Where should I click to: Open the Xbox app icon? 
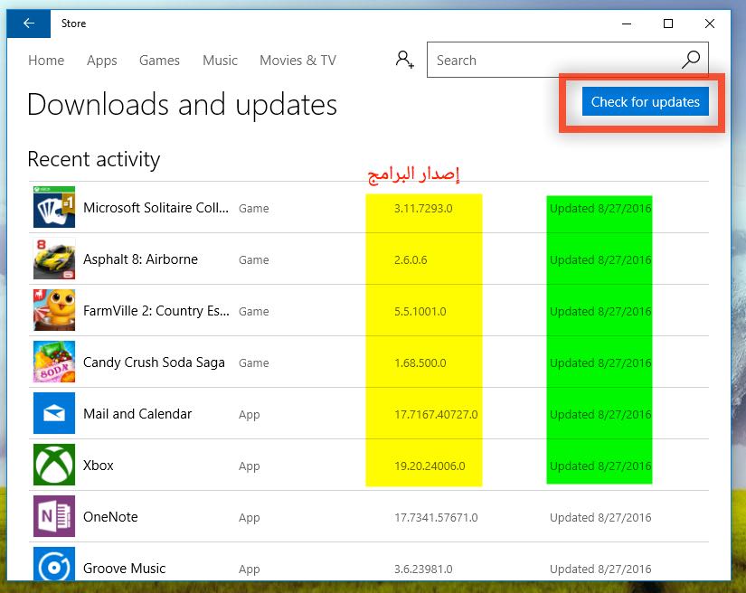click(54, 466)
